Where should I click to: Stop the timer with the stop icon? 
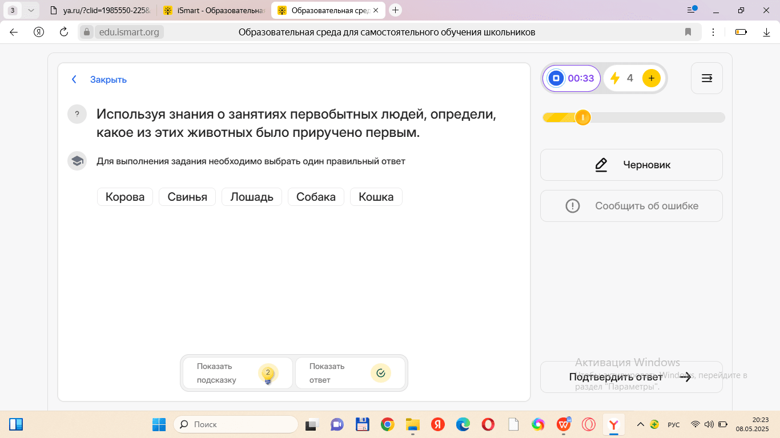pos(556,78)
